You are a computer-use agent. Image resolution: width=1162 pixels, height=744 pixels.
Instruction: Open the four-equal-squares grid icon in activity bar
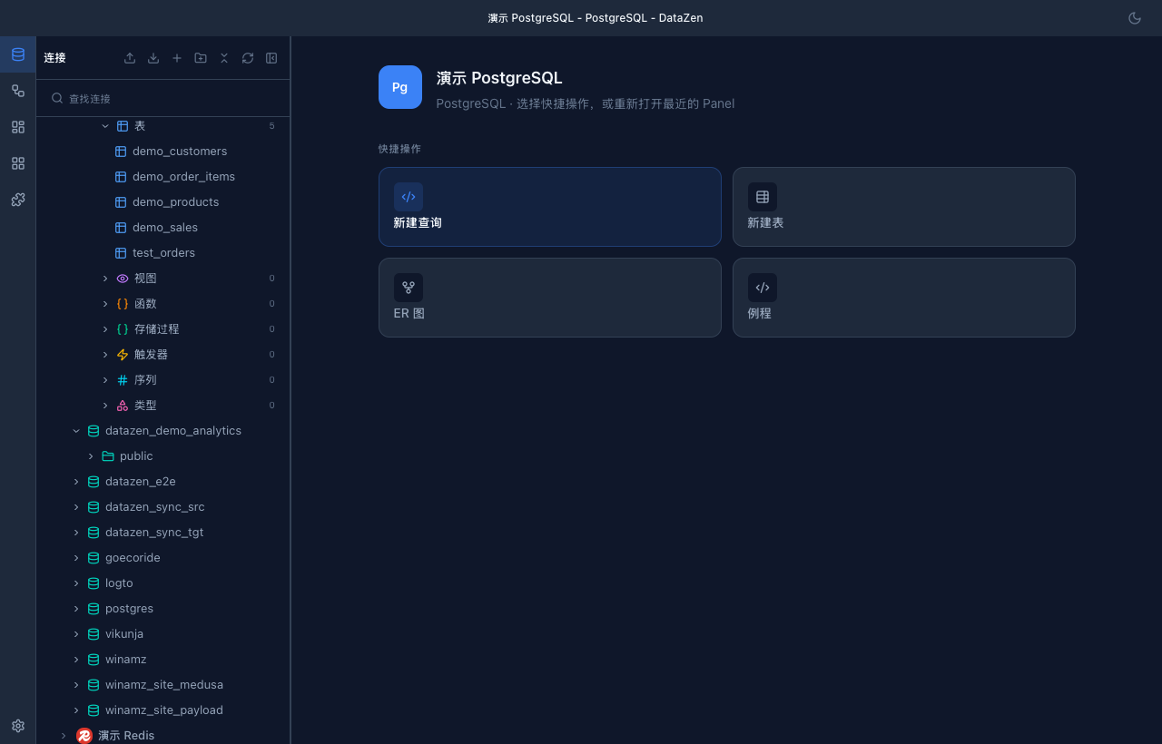pos(18,163)
